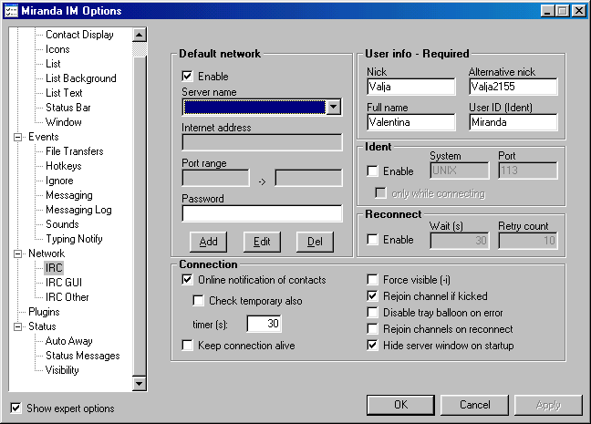The height and width of the screenshot is (424, 591).
Task: Open Status Messages options page
Action: tap(83, 356)
